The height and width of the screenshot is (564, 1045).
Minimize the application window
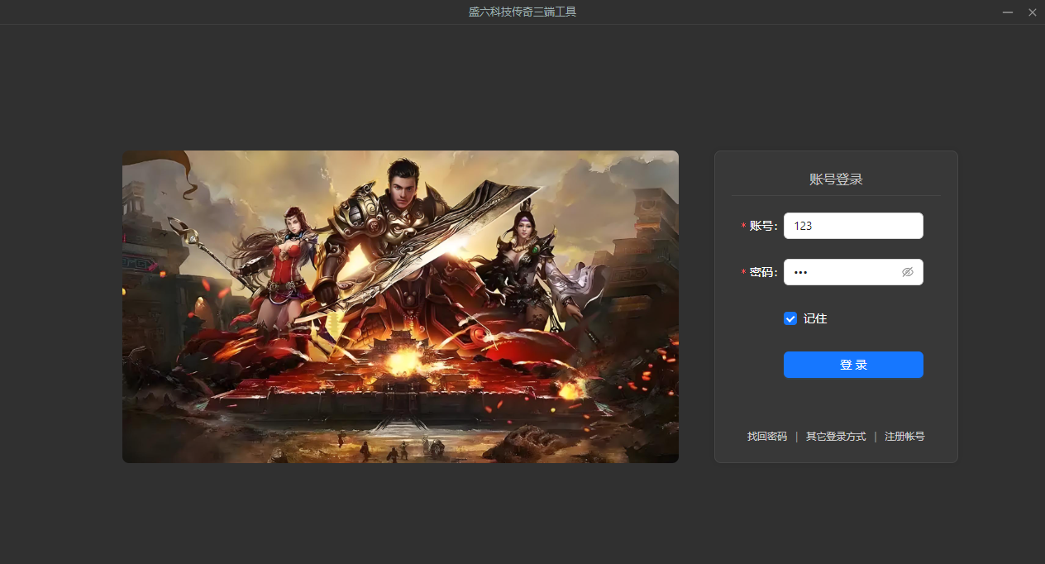(1007, 12)
